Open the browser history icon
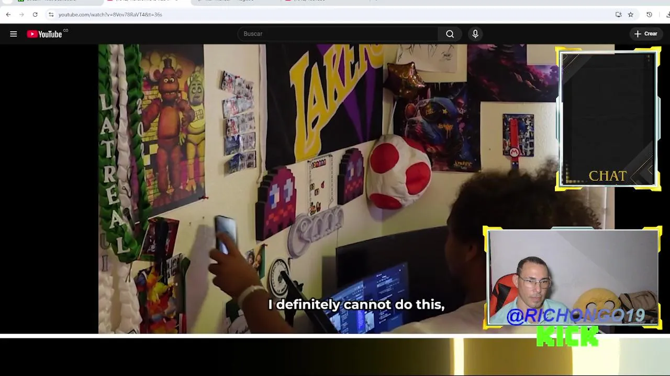 point(649,15)
